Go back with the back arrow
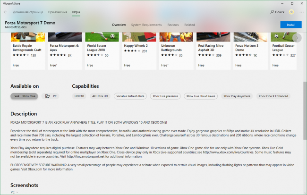This screenshot has width=307, height=195. pyautogui.click(x=5, y=12)
